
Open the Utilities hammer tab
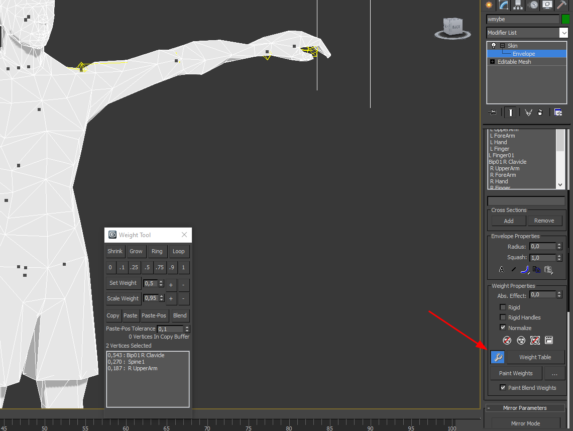[x=562, y=5]
